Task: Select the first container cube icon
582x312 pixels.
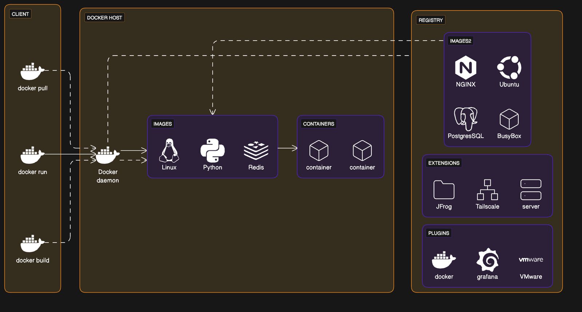Action: point(319,150)
